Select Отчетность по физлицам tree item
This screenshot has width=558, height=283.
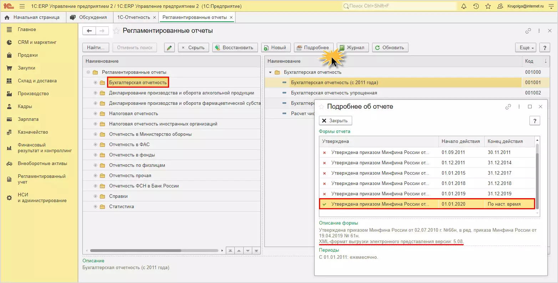coord(137,165)
